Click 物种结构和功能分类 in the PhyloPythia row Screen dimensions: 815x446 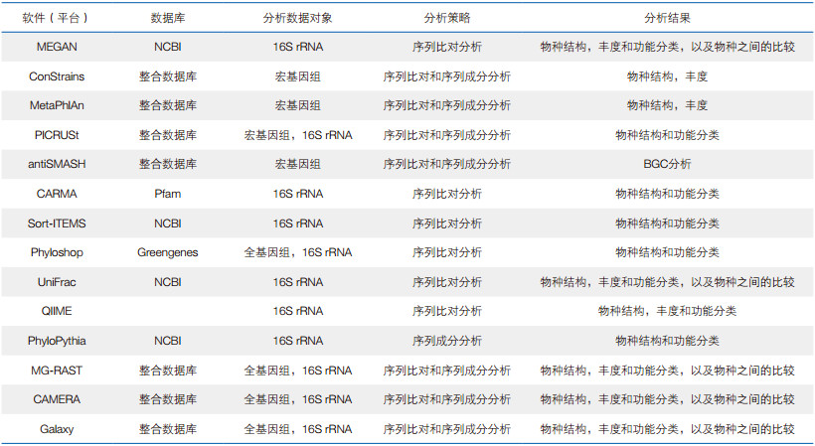click(667, 341)
